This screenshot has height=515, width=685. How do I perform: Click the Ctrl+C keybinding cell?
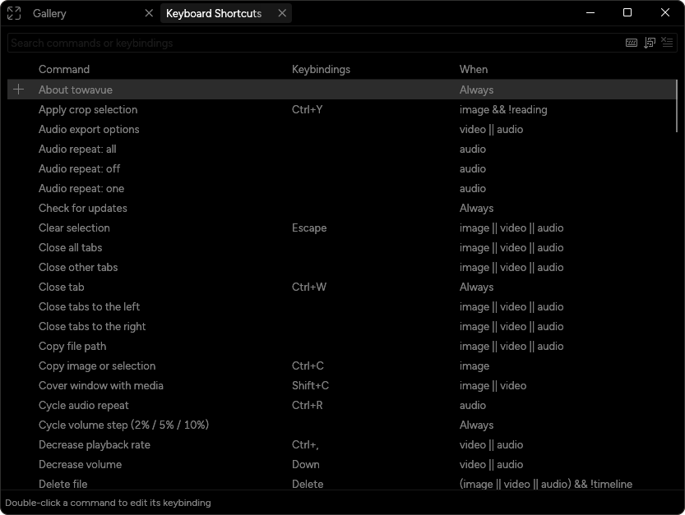[x=308, y=366]
